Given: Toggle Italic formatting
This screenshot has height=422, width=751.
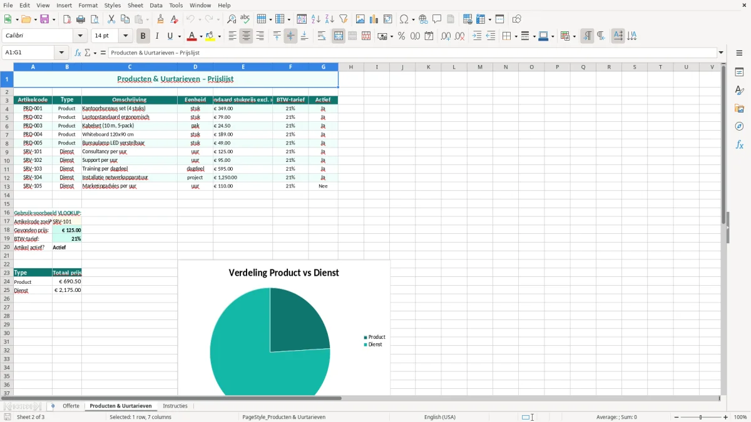Looking at the screenshot, I should [157, 36].
